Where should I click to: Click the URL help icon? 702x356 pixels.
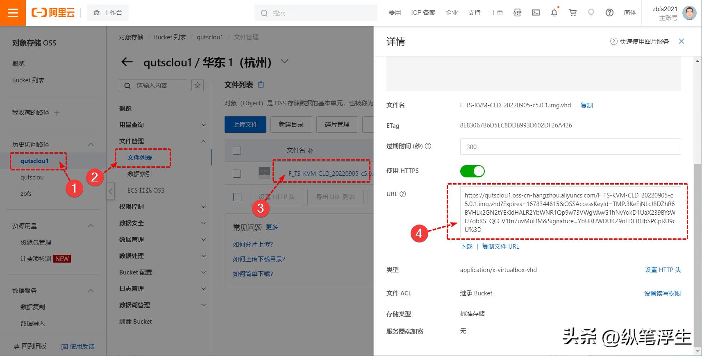[403, 194]
